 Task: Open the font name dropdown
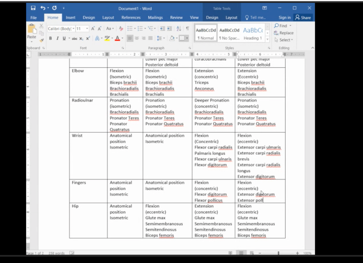tap(73, 29)
